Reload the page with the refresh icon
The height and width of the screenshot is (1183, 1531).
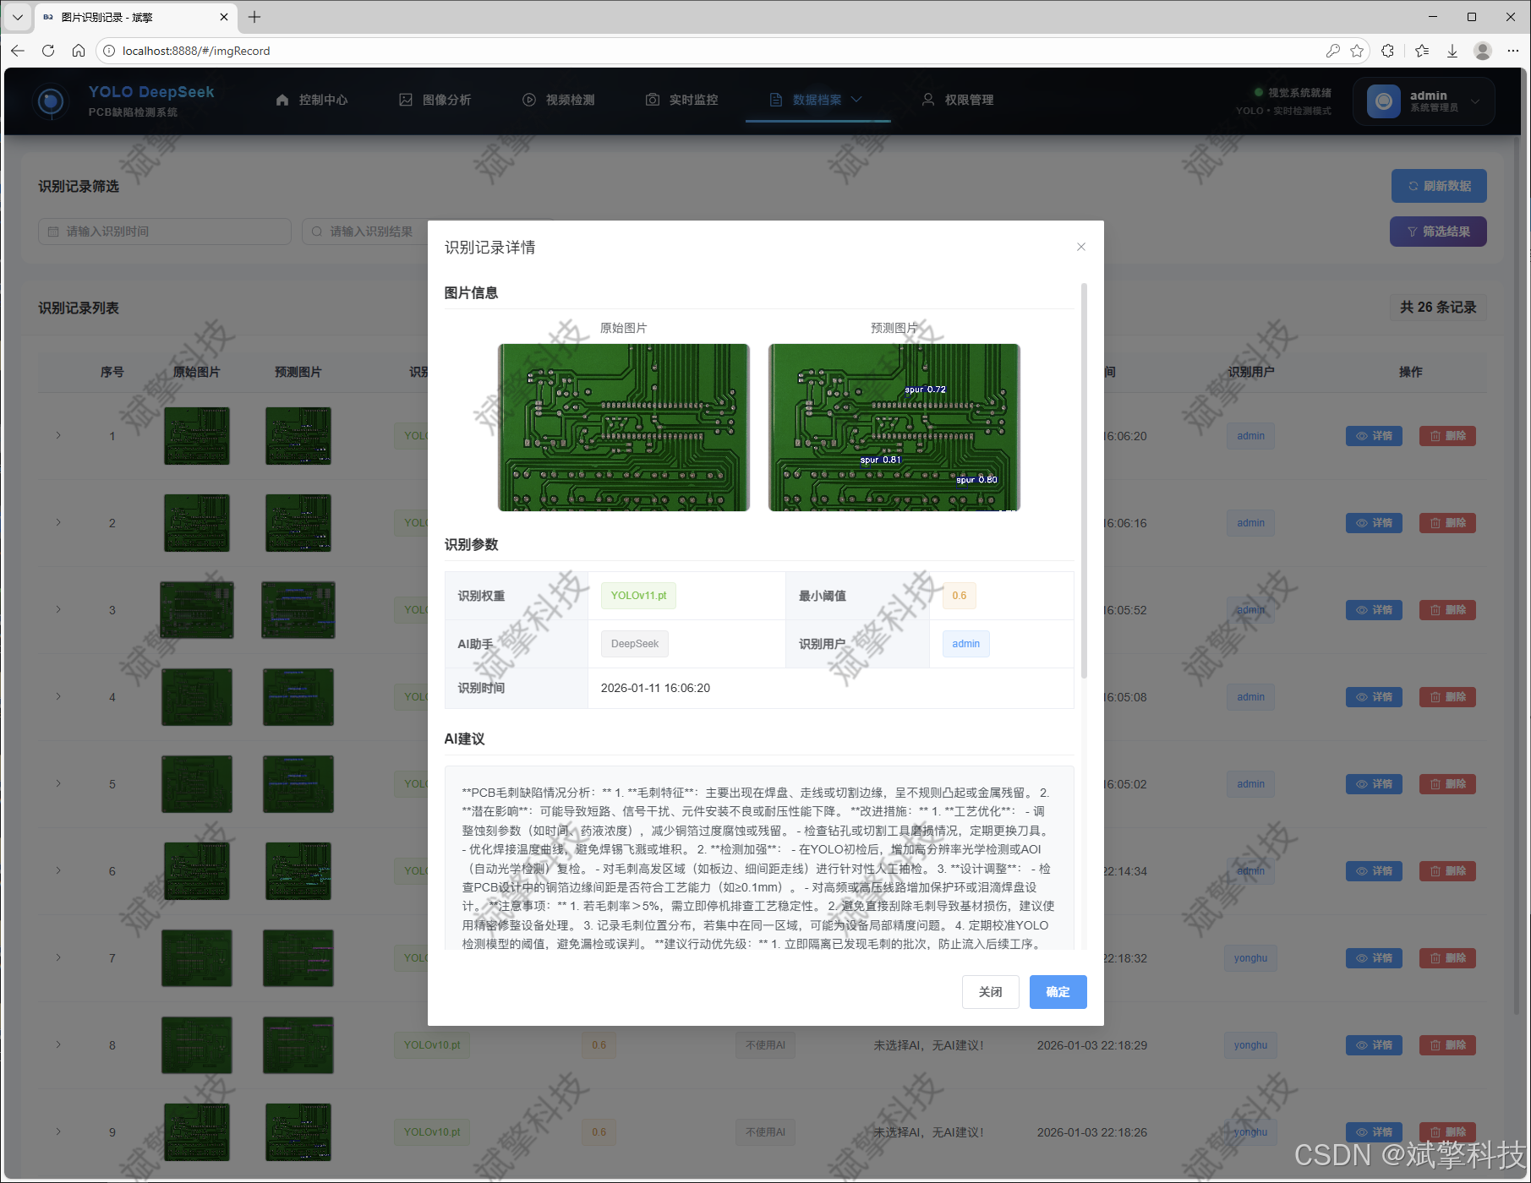[48, 51]
